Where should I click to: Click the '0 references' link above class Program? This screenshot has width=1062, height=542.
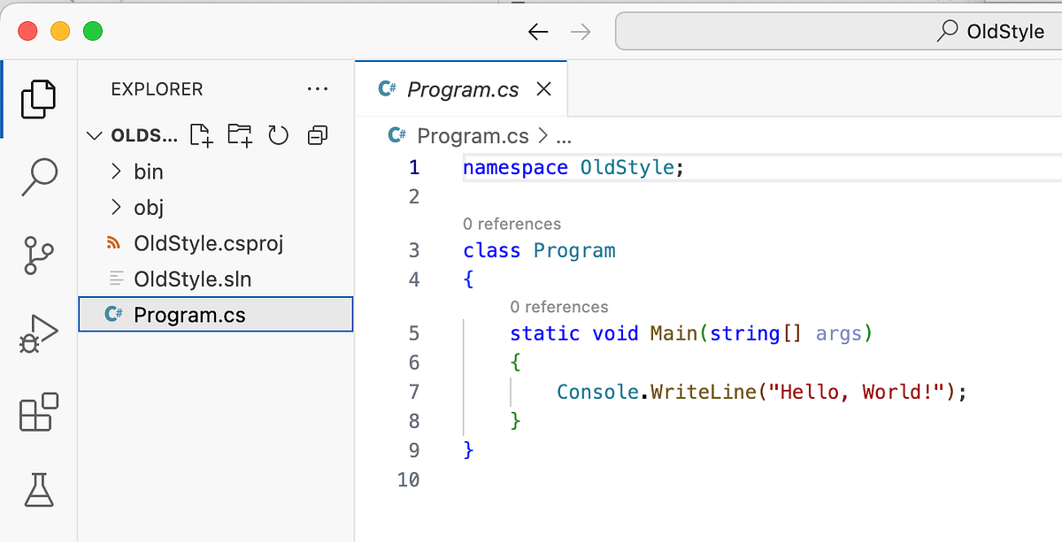512,224
